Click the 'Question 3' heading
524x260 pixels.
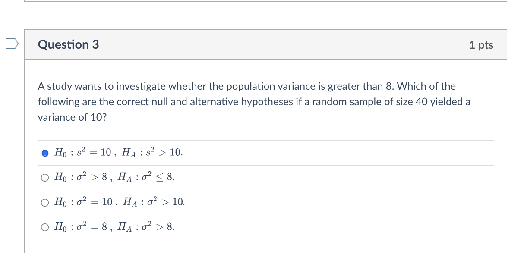point(68,44)
